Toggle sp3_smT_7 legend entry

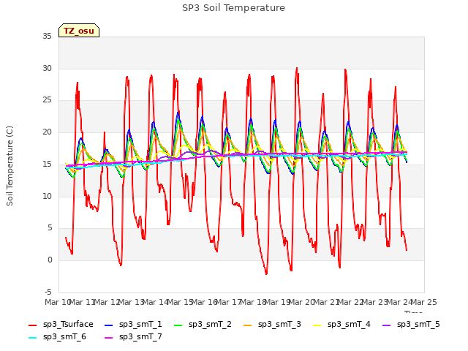(133, 337)
